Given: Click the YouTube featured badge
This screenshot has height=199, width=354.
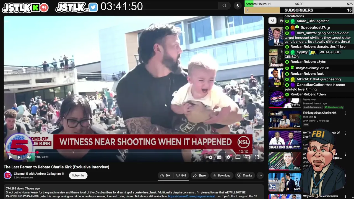Looking at the screenshot, I should click(313, 107).
